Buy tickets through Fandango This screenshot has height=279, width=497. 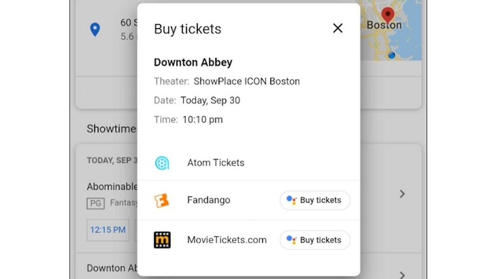click(315, 201)
